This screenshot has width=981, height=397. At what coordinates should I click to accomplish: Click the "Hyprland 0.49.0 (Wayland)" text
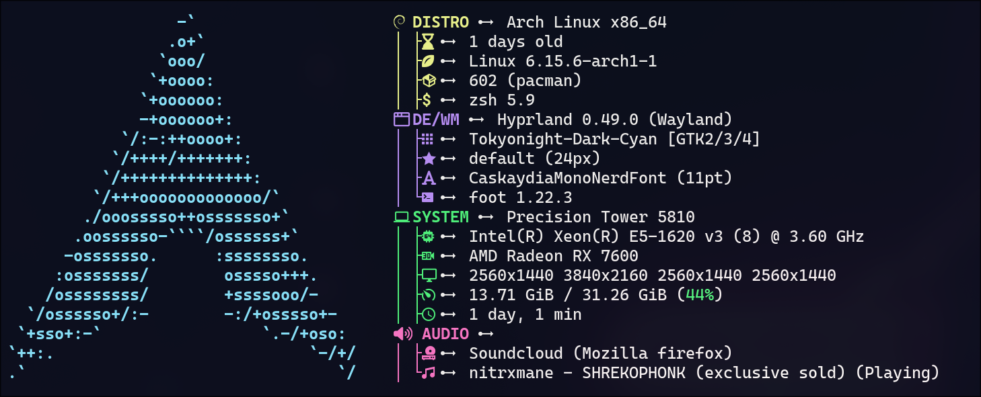pyautogui.click(x=614, y=120)
